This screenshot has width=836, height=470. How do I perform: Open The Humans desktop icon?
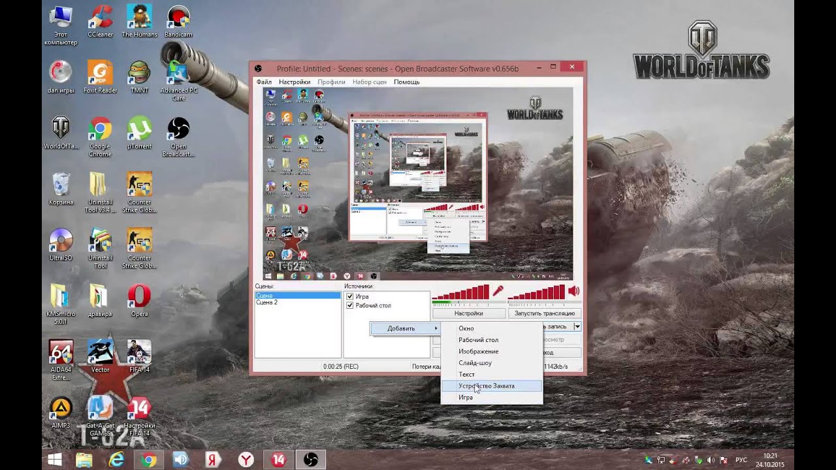139,22
